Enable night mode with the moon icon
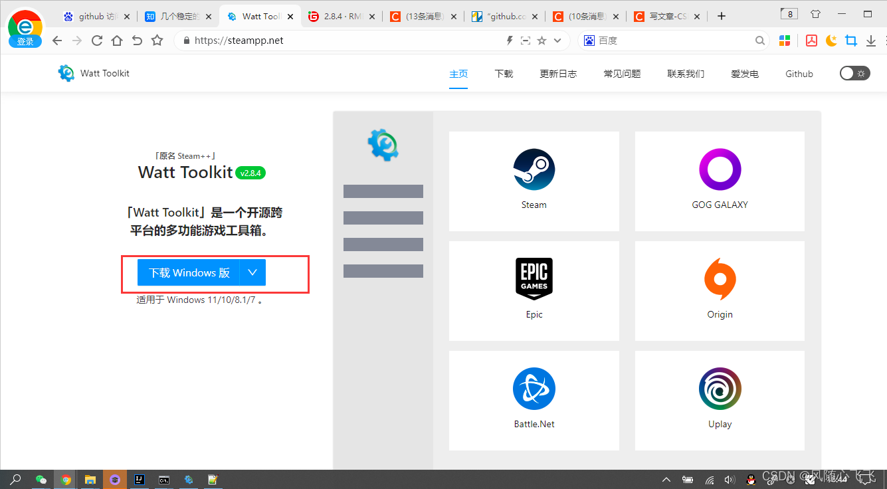This screenshot has height=489, width=887. [831, 40]
